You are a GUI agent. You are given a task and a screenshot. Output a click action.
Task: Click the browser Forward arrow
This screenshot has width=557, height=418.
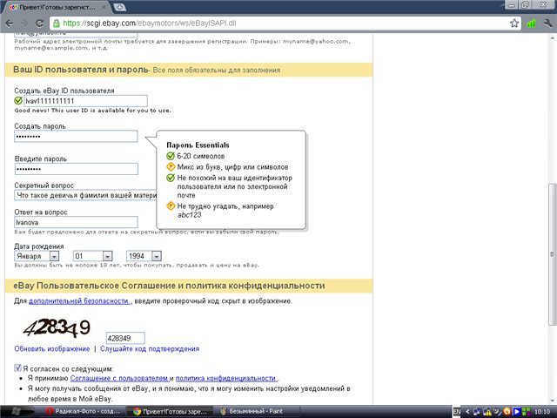pyautogui.click(x=24, y=24)
